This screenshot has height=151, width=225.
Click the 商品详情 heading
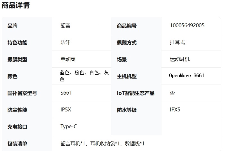(x=16, y=5)
